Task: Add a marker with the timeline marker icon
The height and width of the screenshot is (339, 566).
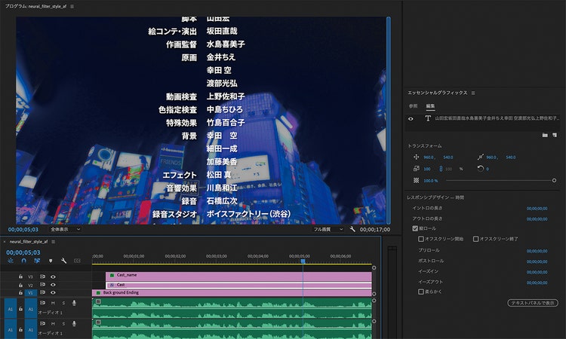Action: point(51,261)
